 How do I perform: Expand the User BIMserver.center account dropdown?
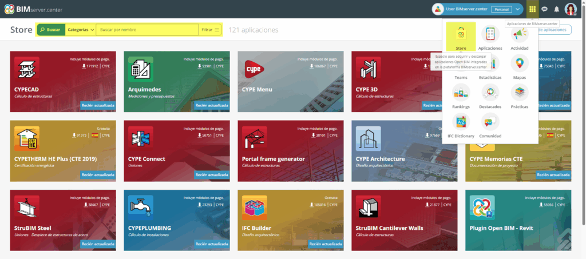[517, 9]
